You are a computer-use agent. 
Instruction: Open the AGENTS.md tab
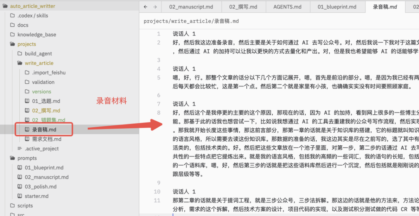287,7
